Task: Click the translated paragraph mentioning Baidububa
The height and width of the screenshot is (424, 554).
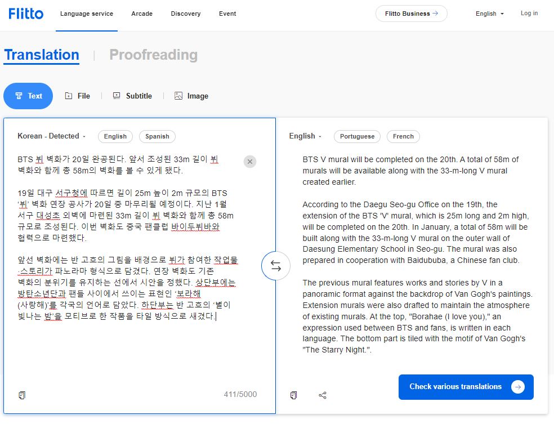Action: (416, 233)
